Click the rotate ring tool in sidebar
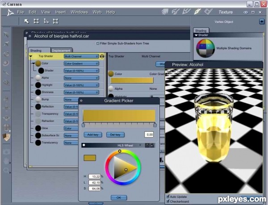268x205 pixels. coord(6,54)
